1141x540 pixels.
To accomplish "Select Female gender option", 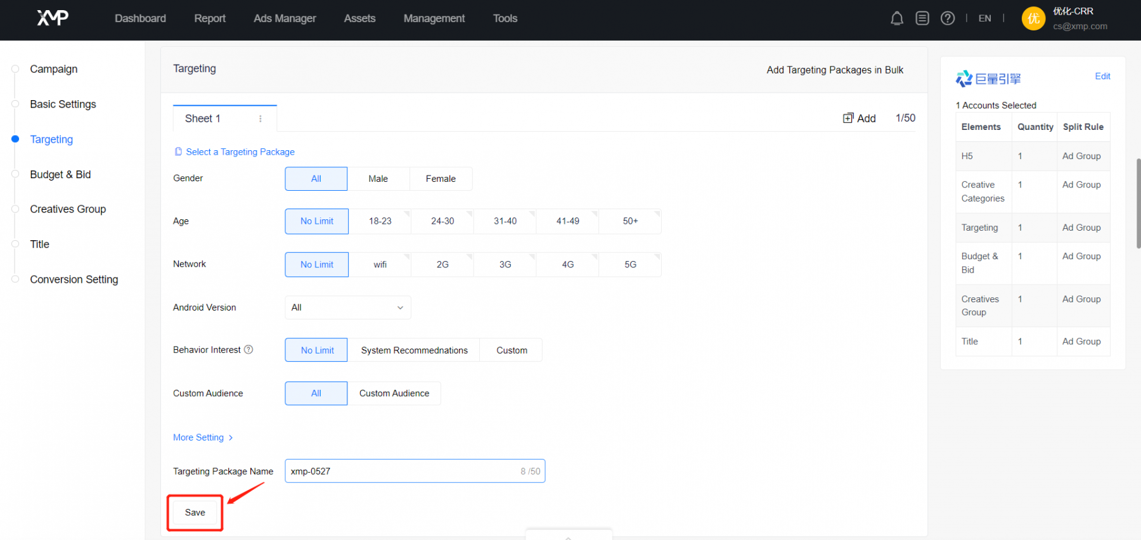I will coord(441,179).
